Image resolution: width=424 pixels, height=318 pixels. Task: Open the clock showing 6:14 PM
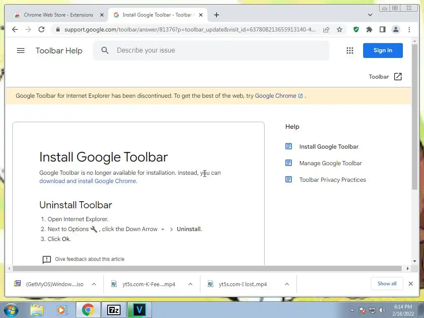coord(403,310)
